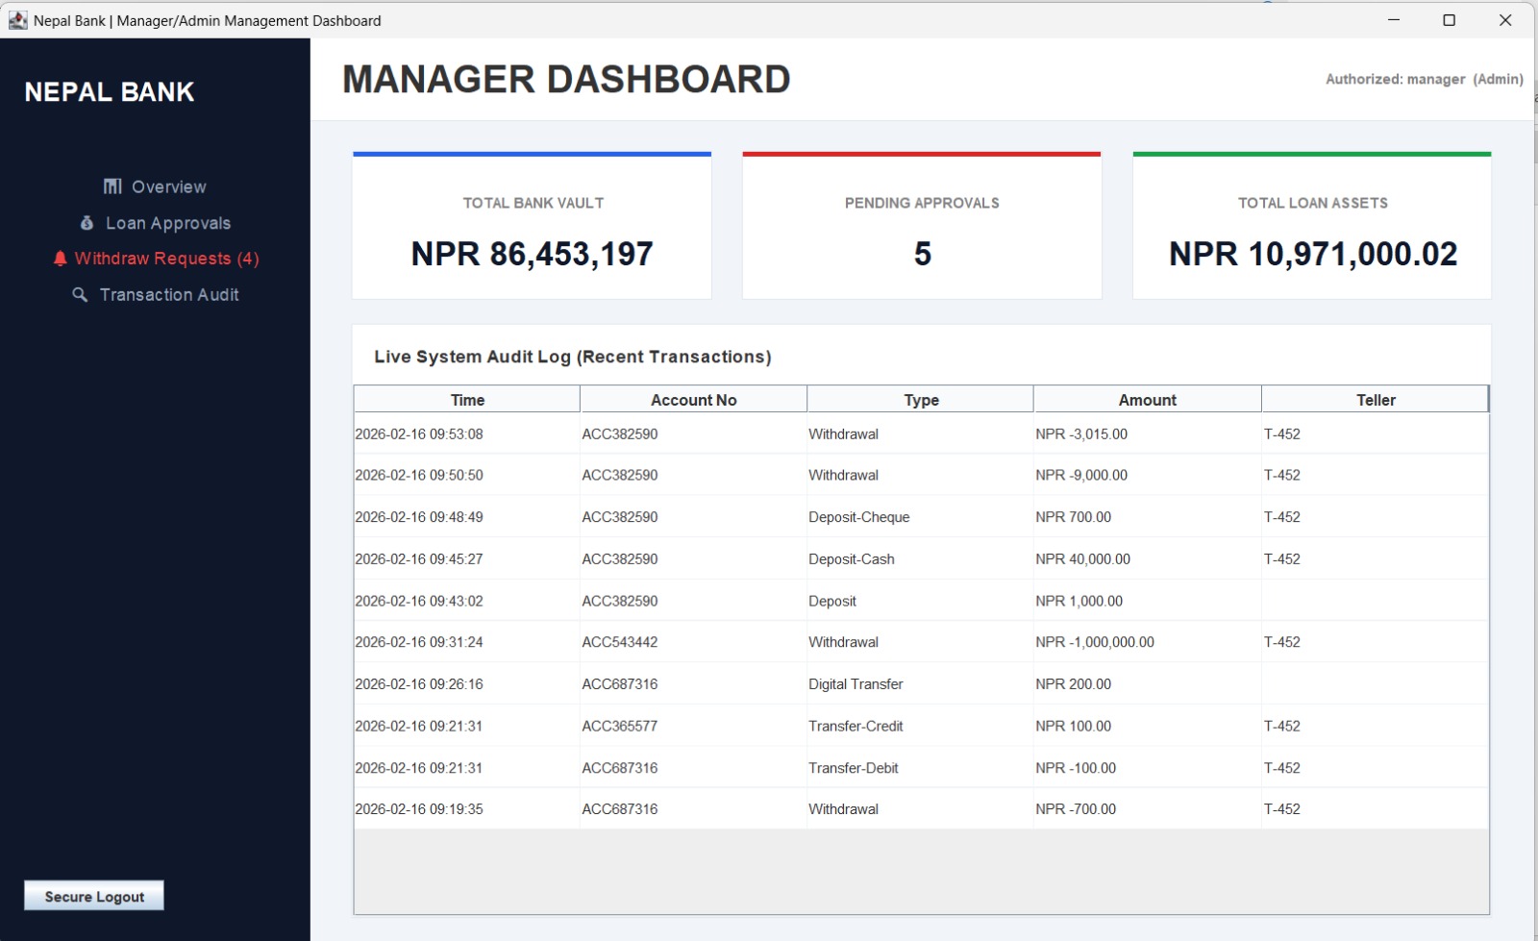
Task: Maximize the Nepal Bank window
Action: 1450,20
